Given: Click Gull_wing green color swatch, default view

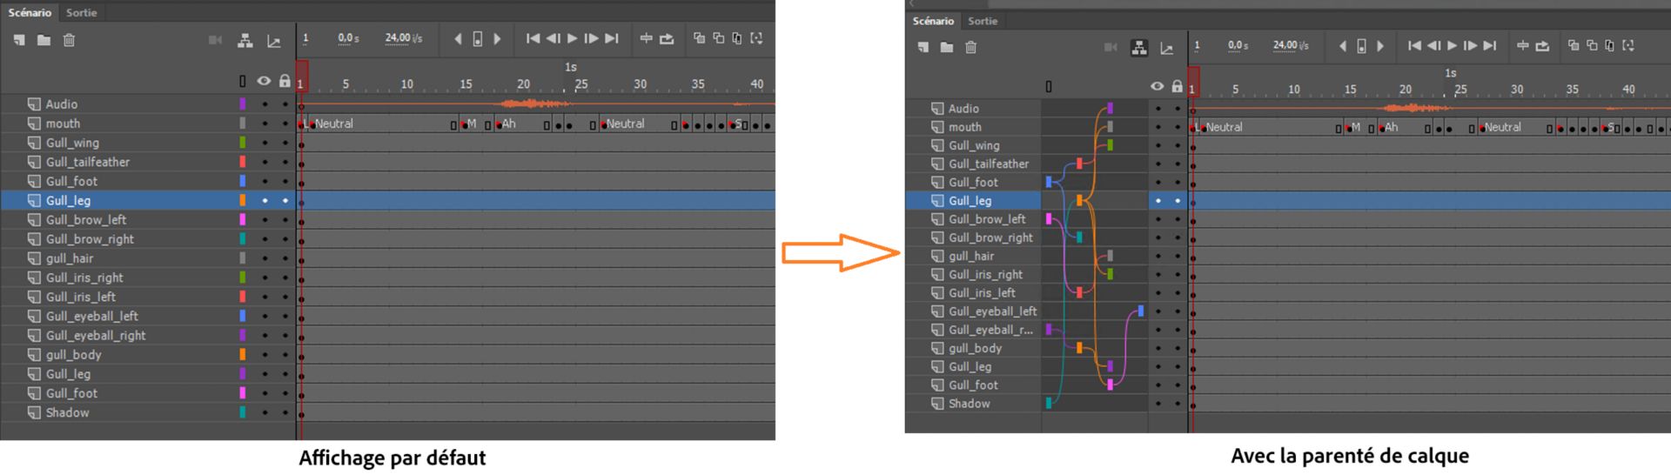Looking at the screenshot, I should (x=243, y=142).
